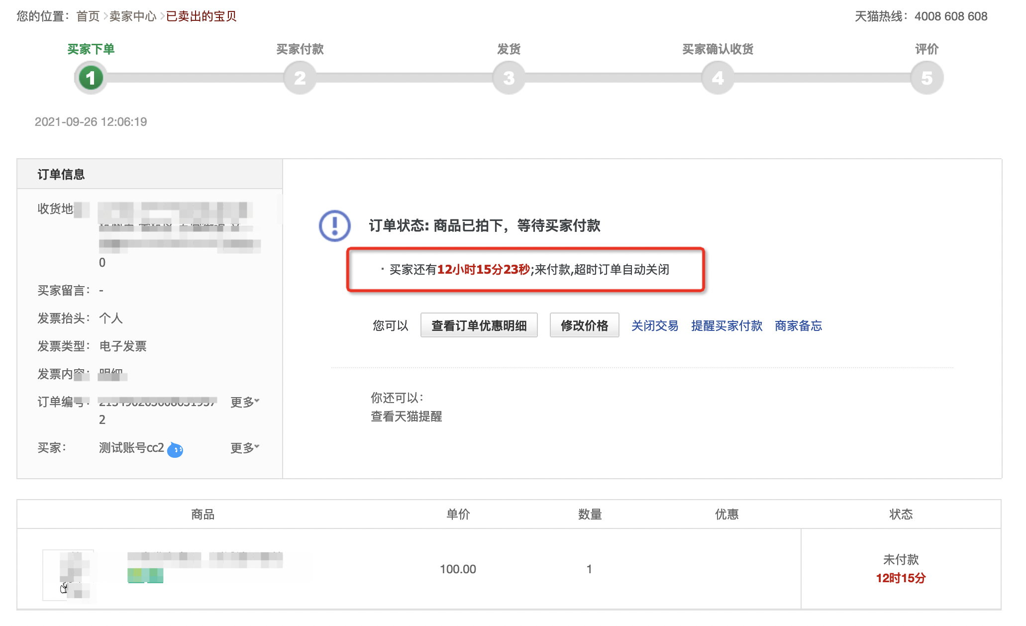Image resolution: width=1026 pixels, height=626 pixels.
Task: Click the 订单信息 panel header
Action: pyautogui.click(x=150, y=174)
